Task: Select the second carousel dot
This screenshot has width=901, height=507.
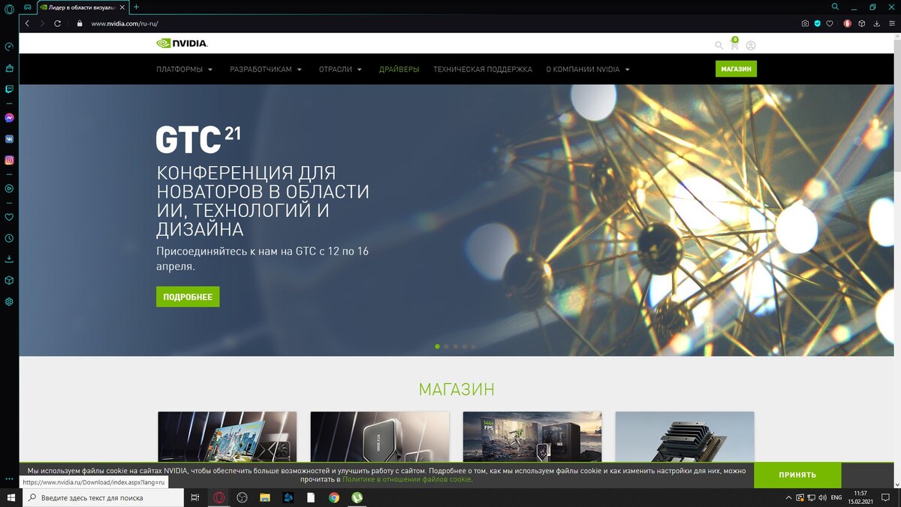Action: [x=447, y=346]
